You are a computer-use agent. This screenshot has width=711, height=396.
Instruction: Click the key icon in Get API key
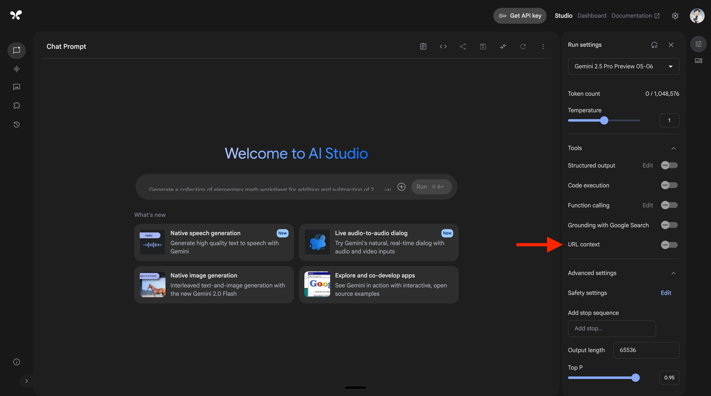pyautogui.click(x=502, y=16)
